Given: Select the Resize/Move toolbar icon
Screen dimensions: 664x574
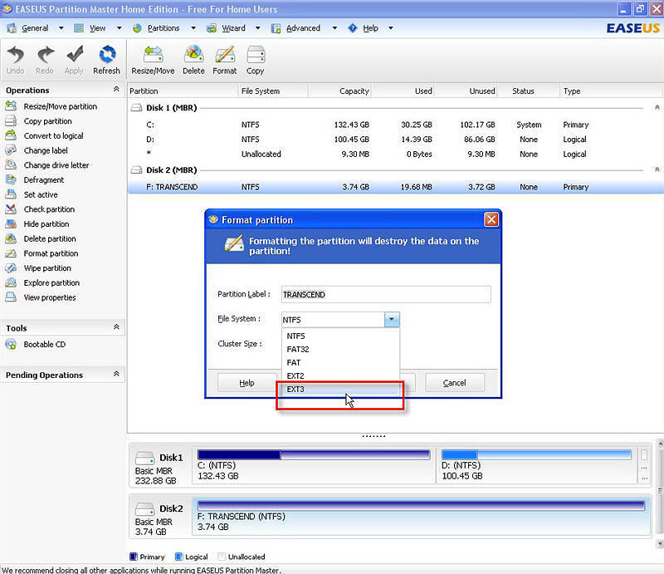Looking at the screenshot, I should point(153,60).
